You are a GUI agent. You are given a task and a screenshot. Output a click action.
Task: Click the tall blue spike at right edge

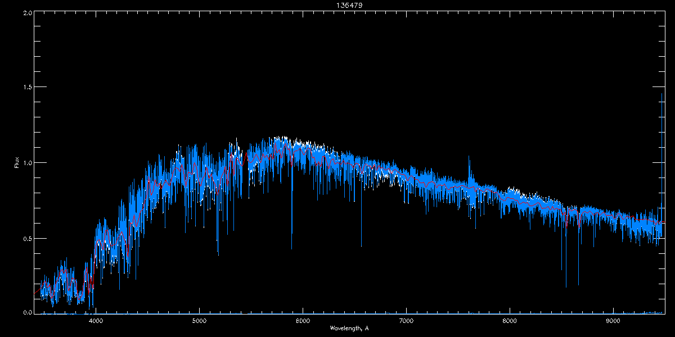tap(662, 95)
